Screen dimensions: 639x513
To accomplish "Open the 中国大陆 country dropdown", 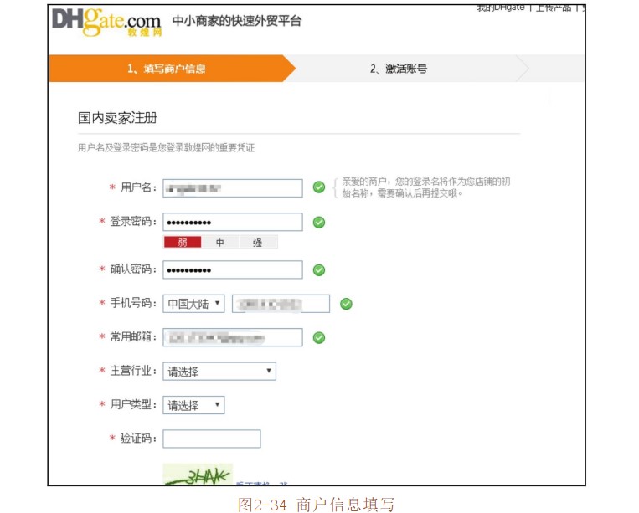I will click(x=193, y=304).
